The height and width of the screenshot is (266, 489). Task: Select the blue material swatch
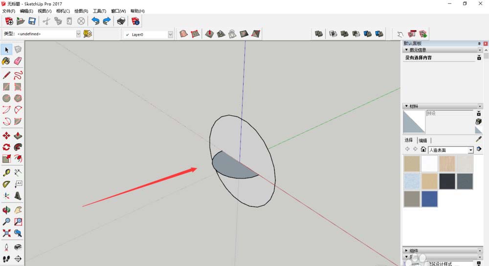pos(429,199)
